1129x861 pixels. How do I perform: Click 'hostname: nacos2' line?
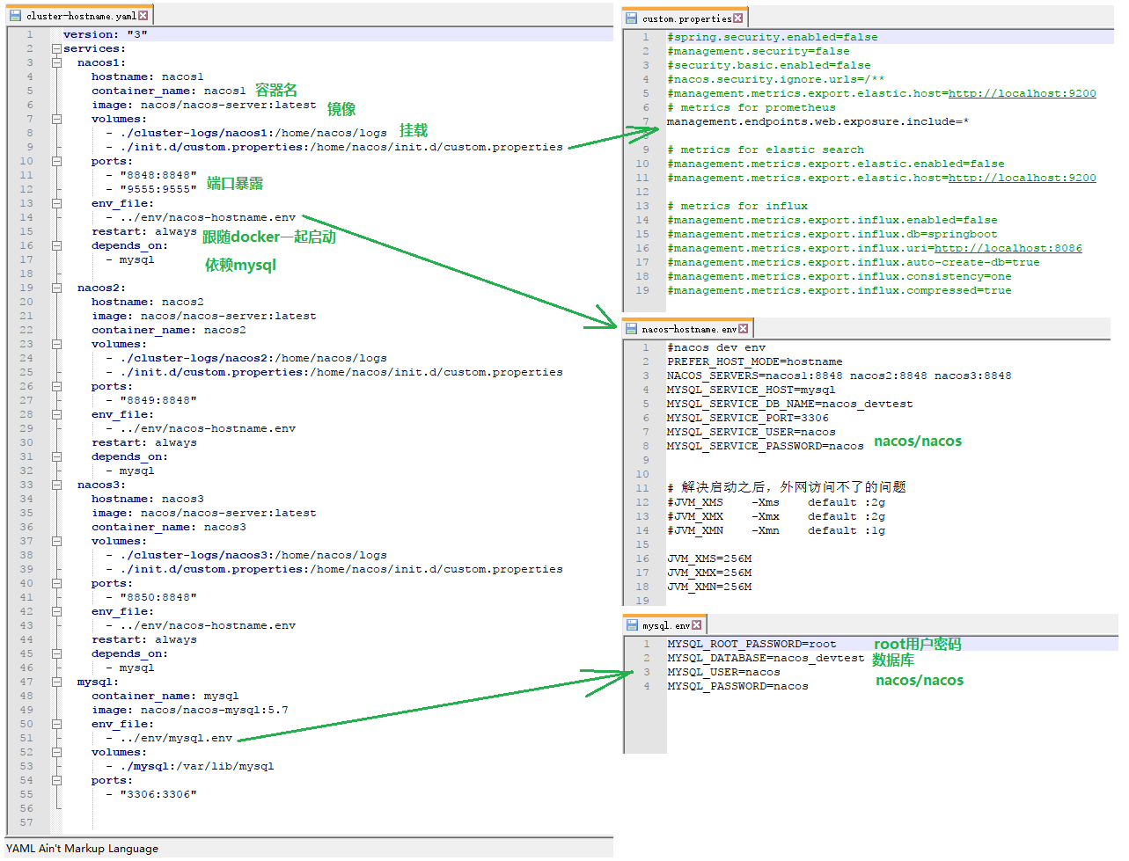[148, 302]
